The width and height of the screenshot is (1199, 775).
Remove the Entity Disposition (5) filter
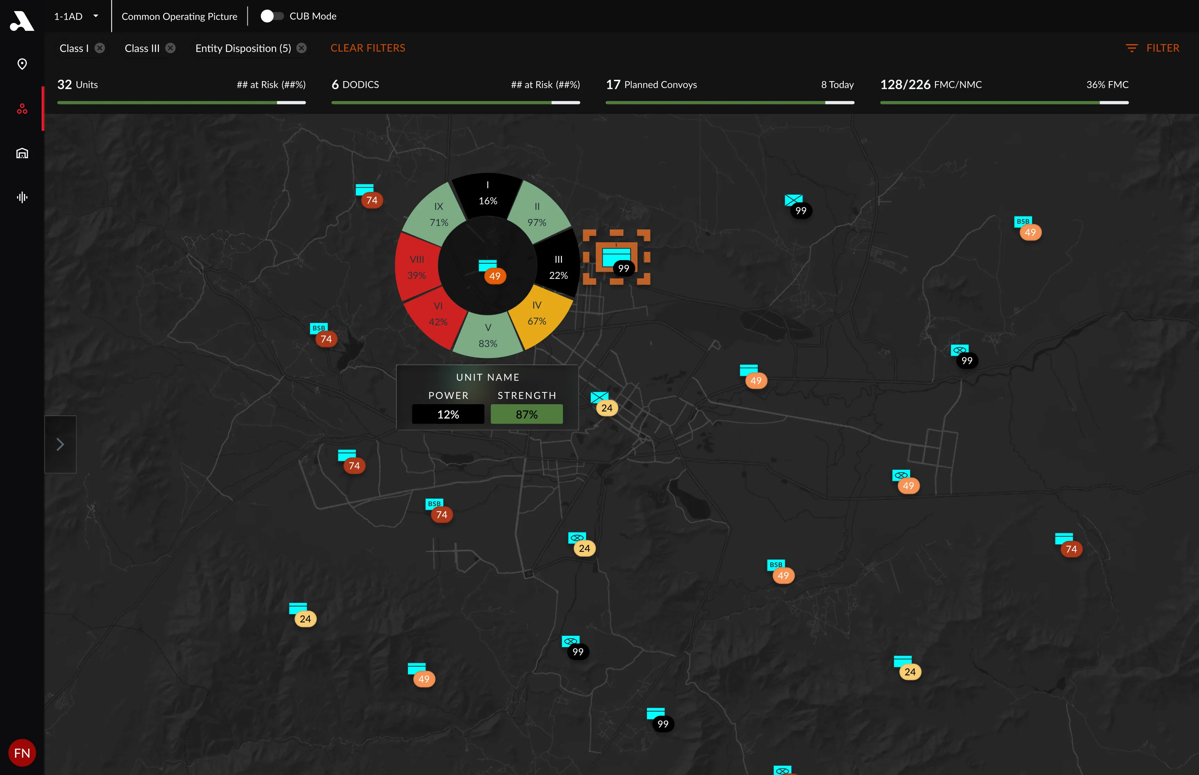(301, 48)
